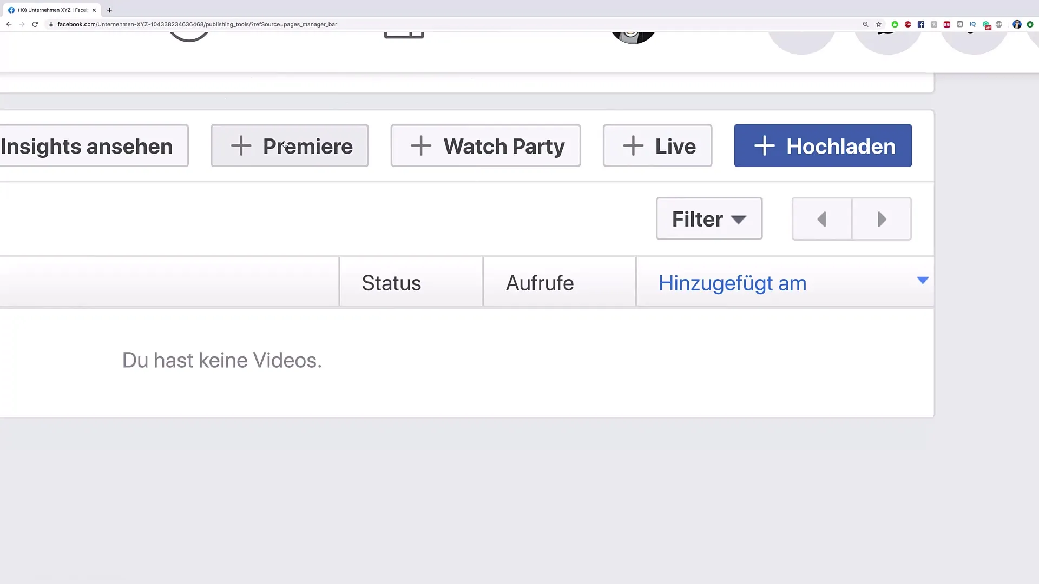
Task: Open the Filter dropdown
Action: (709, 219)
